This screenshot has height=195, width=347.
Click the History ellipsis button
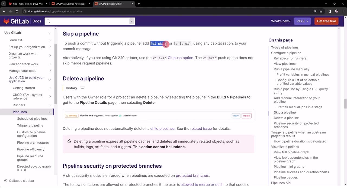click(x=82, y=88)
